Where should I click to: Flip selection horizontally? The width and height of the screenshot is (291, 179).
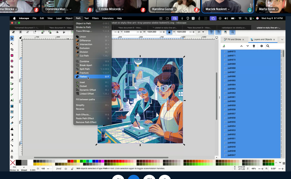pyautogui.click(x=57, y=32)
